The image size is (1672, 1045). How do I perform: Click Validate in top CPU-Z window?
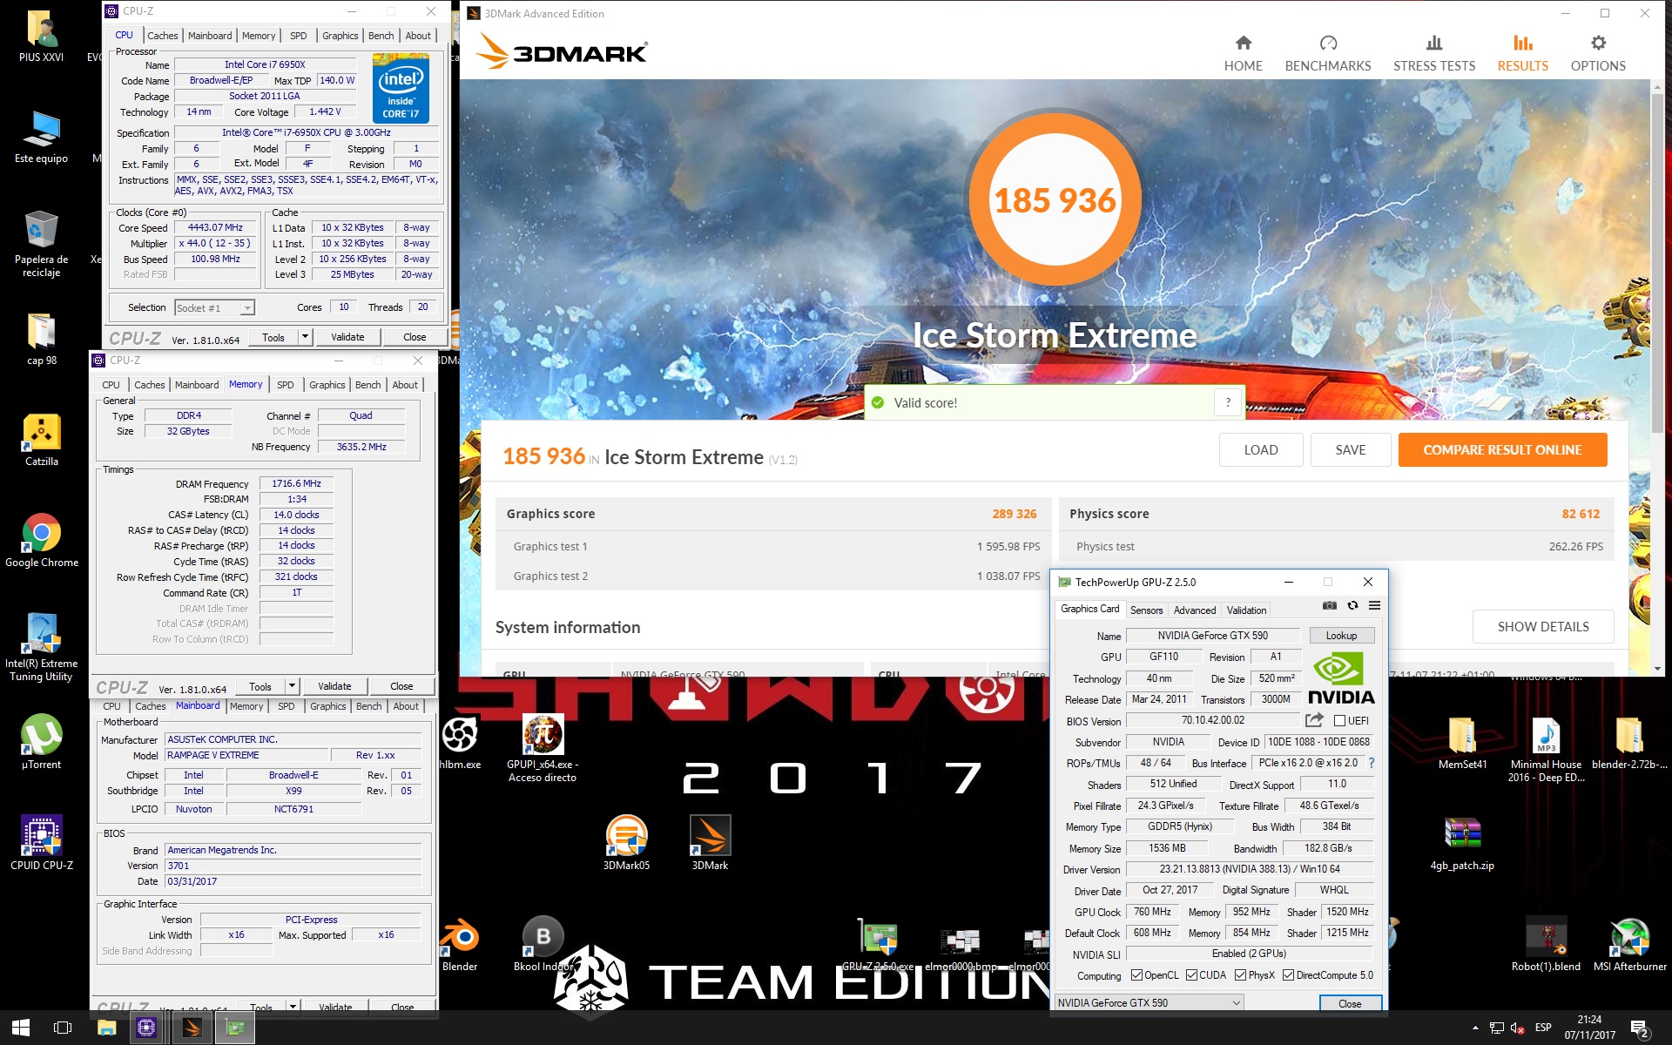point(347,337)
